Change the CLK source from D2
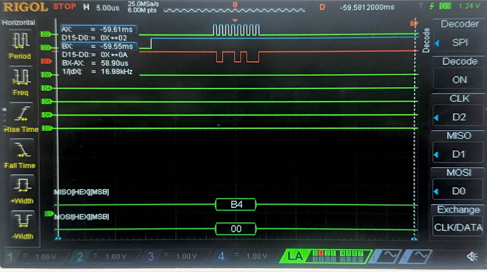The height and width of the screenshot is (272, 487). (x=459, y=117)
